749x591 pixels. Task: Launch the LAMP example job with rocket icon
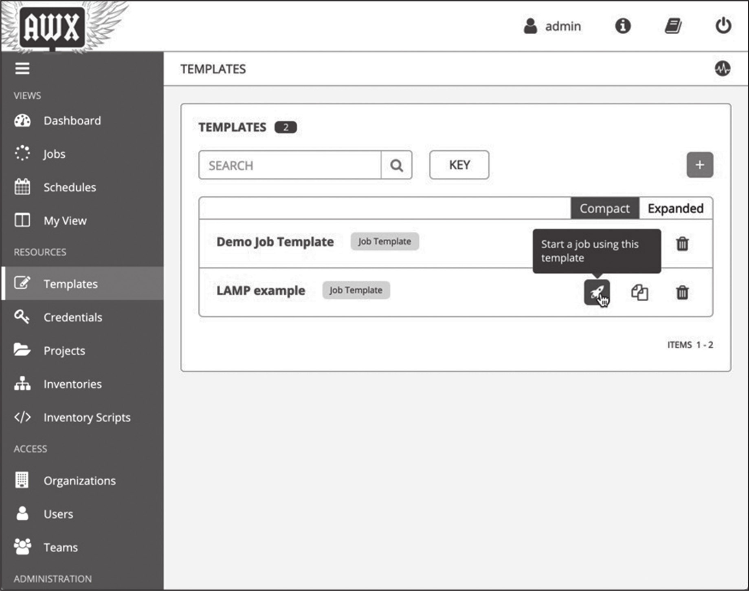tap(597, 292)
